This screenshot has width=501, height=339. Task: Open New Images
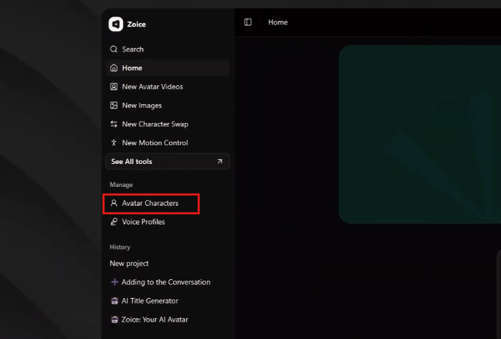coord(167,105)
